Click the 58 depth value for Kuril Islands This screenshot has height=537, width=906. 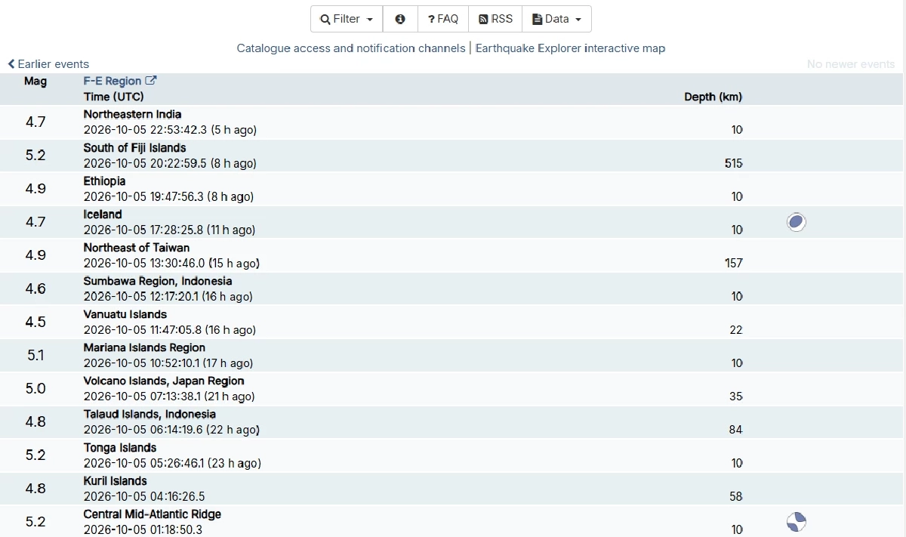tap(735, 495)
